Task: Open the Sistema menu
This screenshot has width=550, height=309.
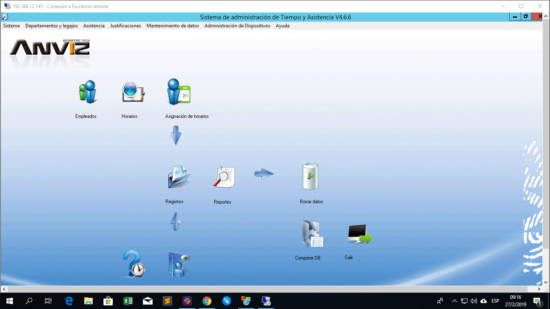Action: 11,26
